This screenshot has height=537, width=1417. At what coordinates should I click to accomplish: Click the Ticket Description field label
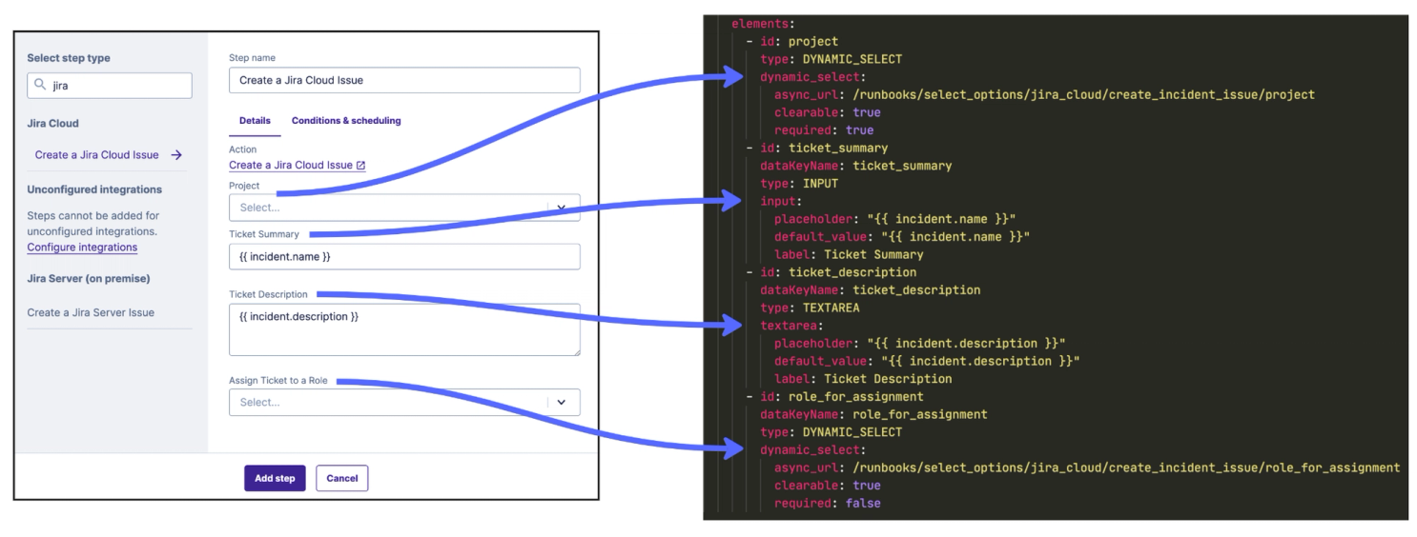pyautogui.click(x=268, y=294)
